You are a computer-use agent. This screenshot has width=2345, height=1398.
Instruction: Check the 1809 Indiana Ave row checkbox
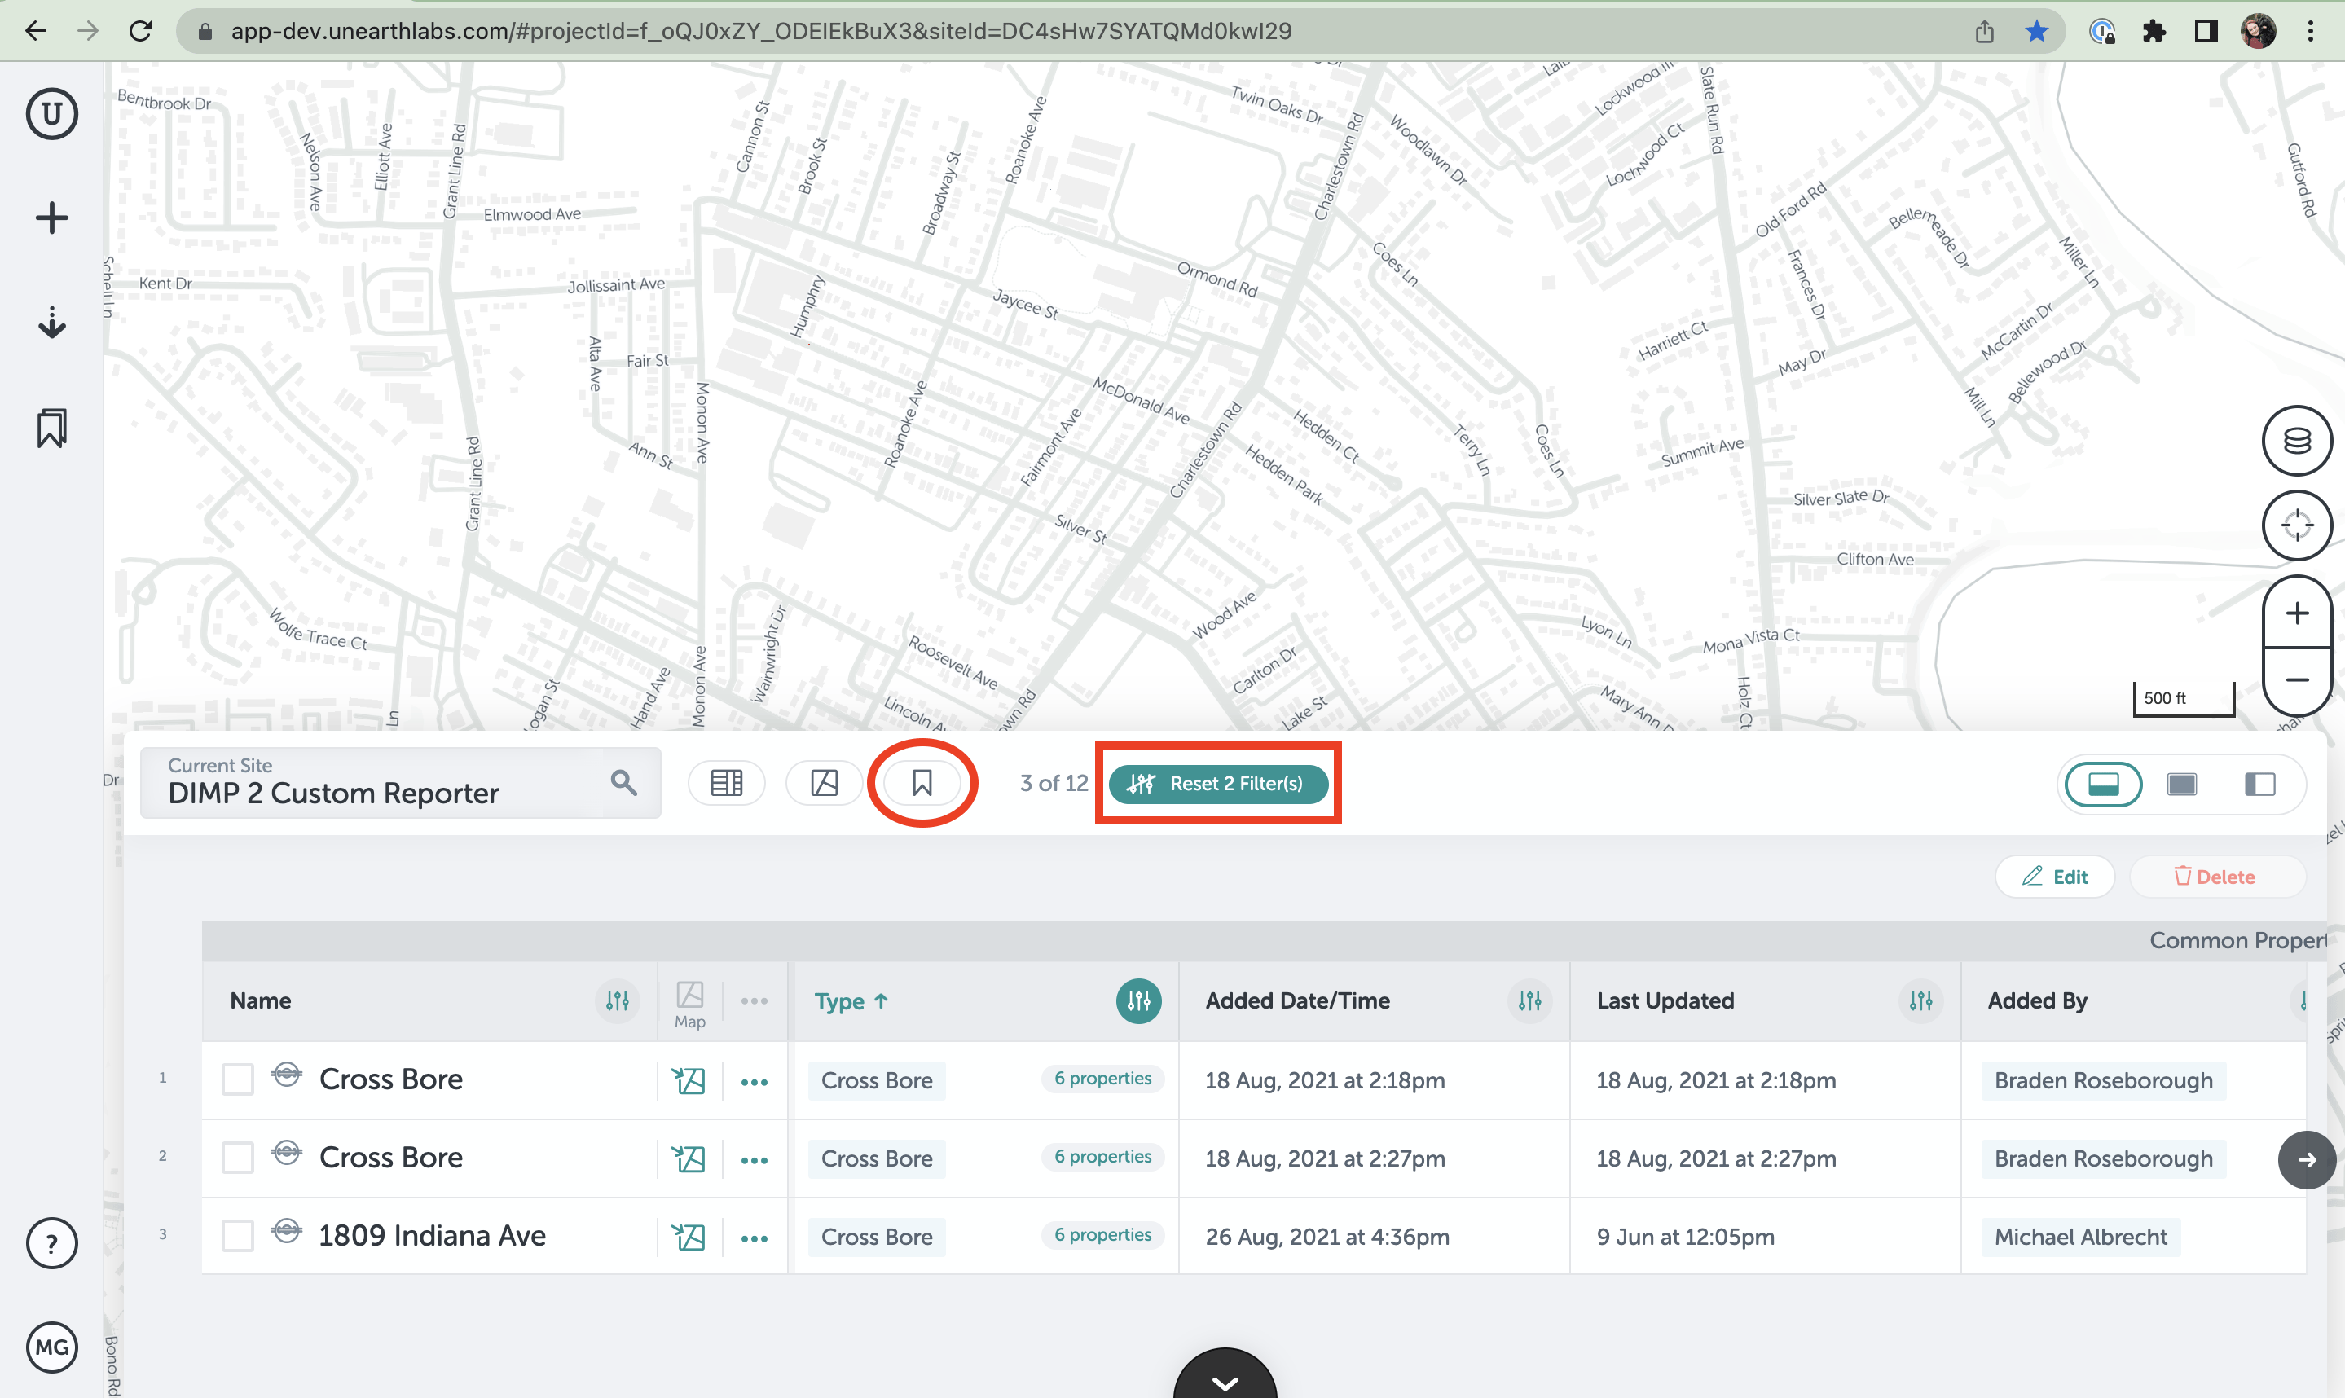[x=237, y=1236]
